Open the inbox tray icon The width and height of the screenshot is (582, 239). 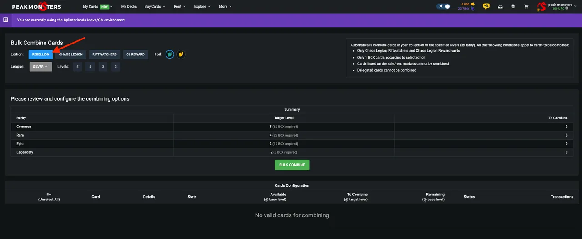click(x=500, y=6)
